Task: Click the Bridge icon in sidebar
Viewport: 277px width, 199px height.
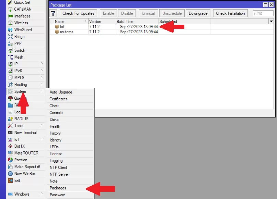Action: click(x=10, y=37)
